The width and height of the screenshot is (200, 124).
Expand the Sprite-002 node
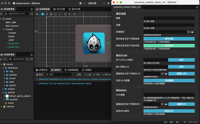pos(7,47)
